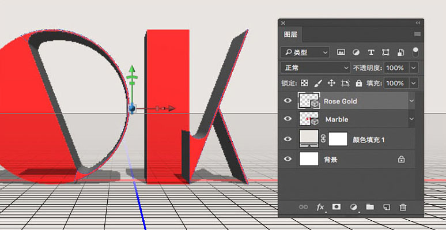Click the mask link chain on 颜色填充 1
This screenshot has height=230, width=446.
click(323, 139)
